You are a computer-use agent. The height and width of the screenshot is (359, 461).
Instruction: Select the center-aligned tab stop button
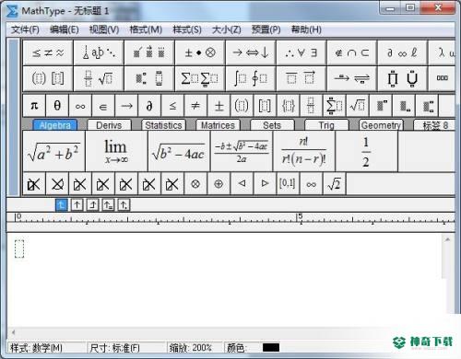pyautogui.click(x=77, y=204)
